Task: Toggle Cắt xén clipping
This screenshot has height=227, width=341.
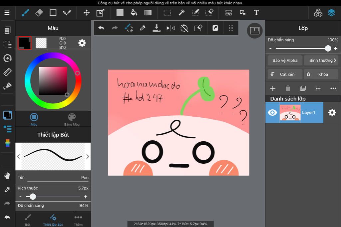Action: pyautogui.click(x=285, y=74)
